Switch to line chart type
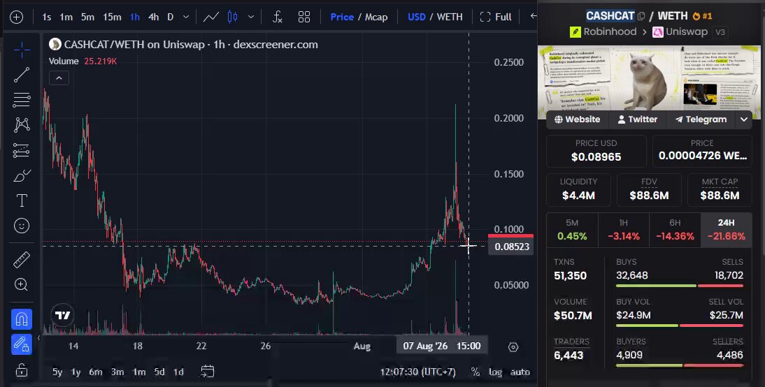 coord(210,17)
